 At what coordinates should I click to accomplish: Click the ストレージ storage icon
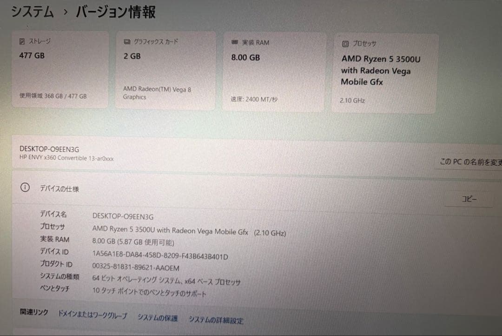coord(21,41)
